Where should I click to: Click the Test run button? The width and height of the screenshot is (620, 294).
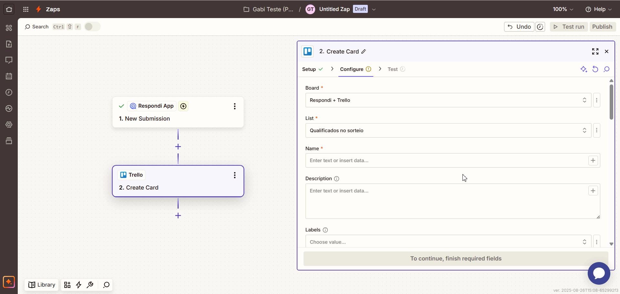[x=569, y=27]
